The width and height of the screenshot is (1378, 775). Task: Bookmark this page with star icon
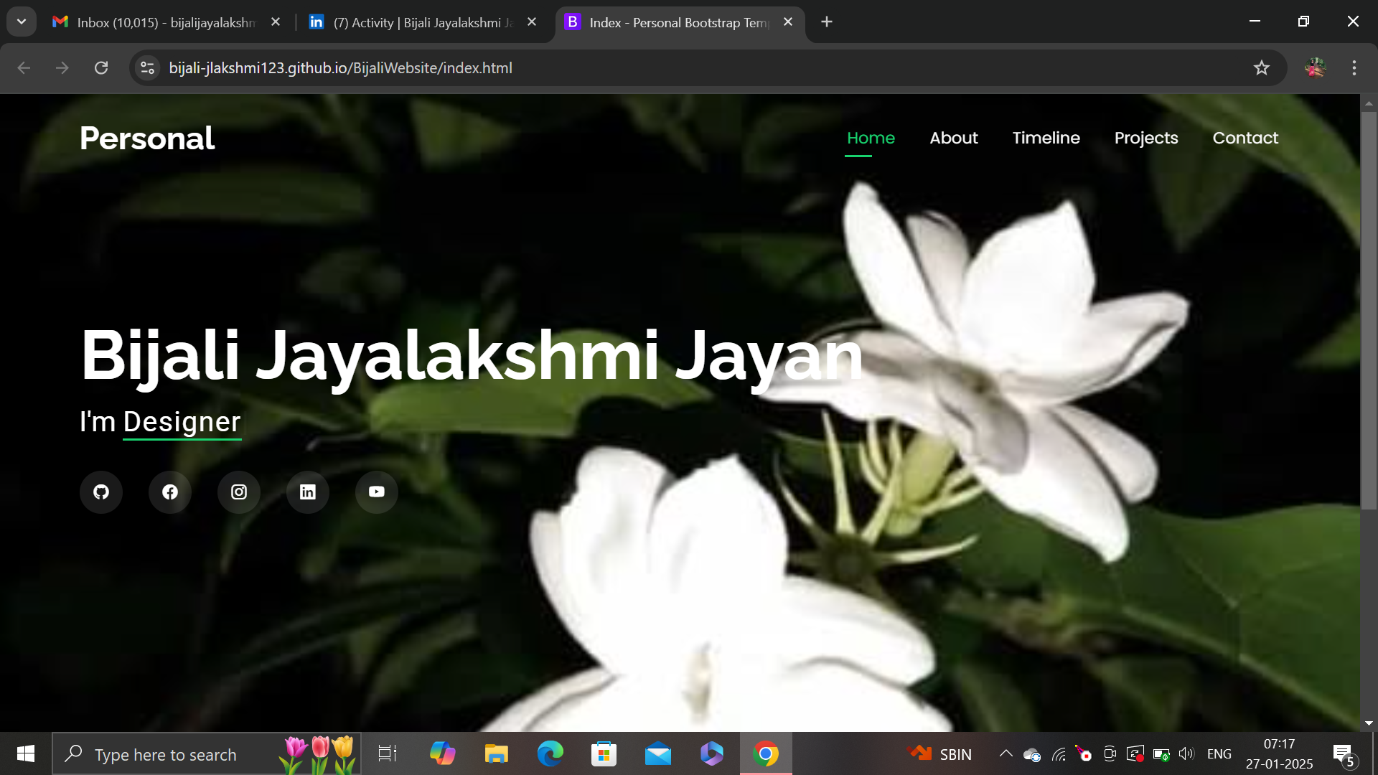pyautogui.click(x=1261, y=68)
